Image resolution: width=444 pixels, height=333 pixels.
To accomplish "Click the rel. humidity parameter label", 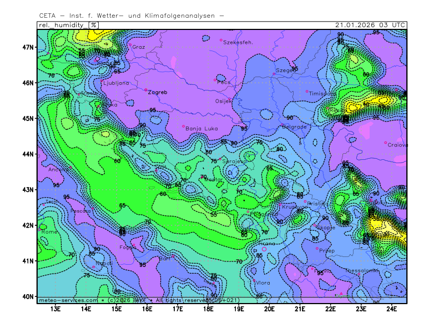I will pos(62,25).
